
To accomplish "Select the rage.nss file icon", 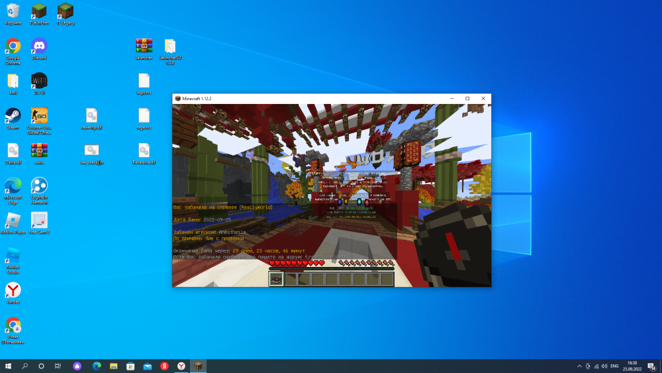I will coord(144,119).
